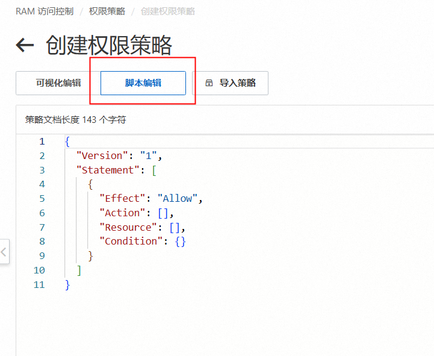The image size is (434, 356).
Task: Go to RAM 访问控制 breadcrumb
Action: click(x=45, y=11)
